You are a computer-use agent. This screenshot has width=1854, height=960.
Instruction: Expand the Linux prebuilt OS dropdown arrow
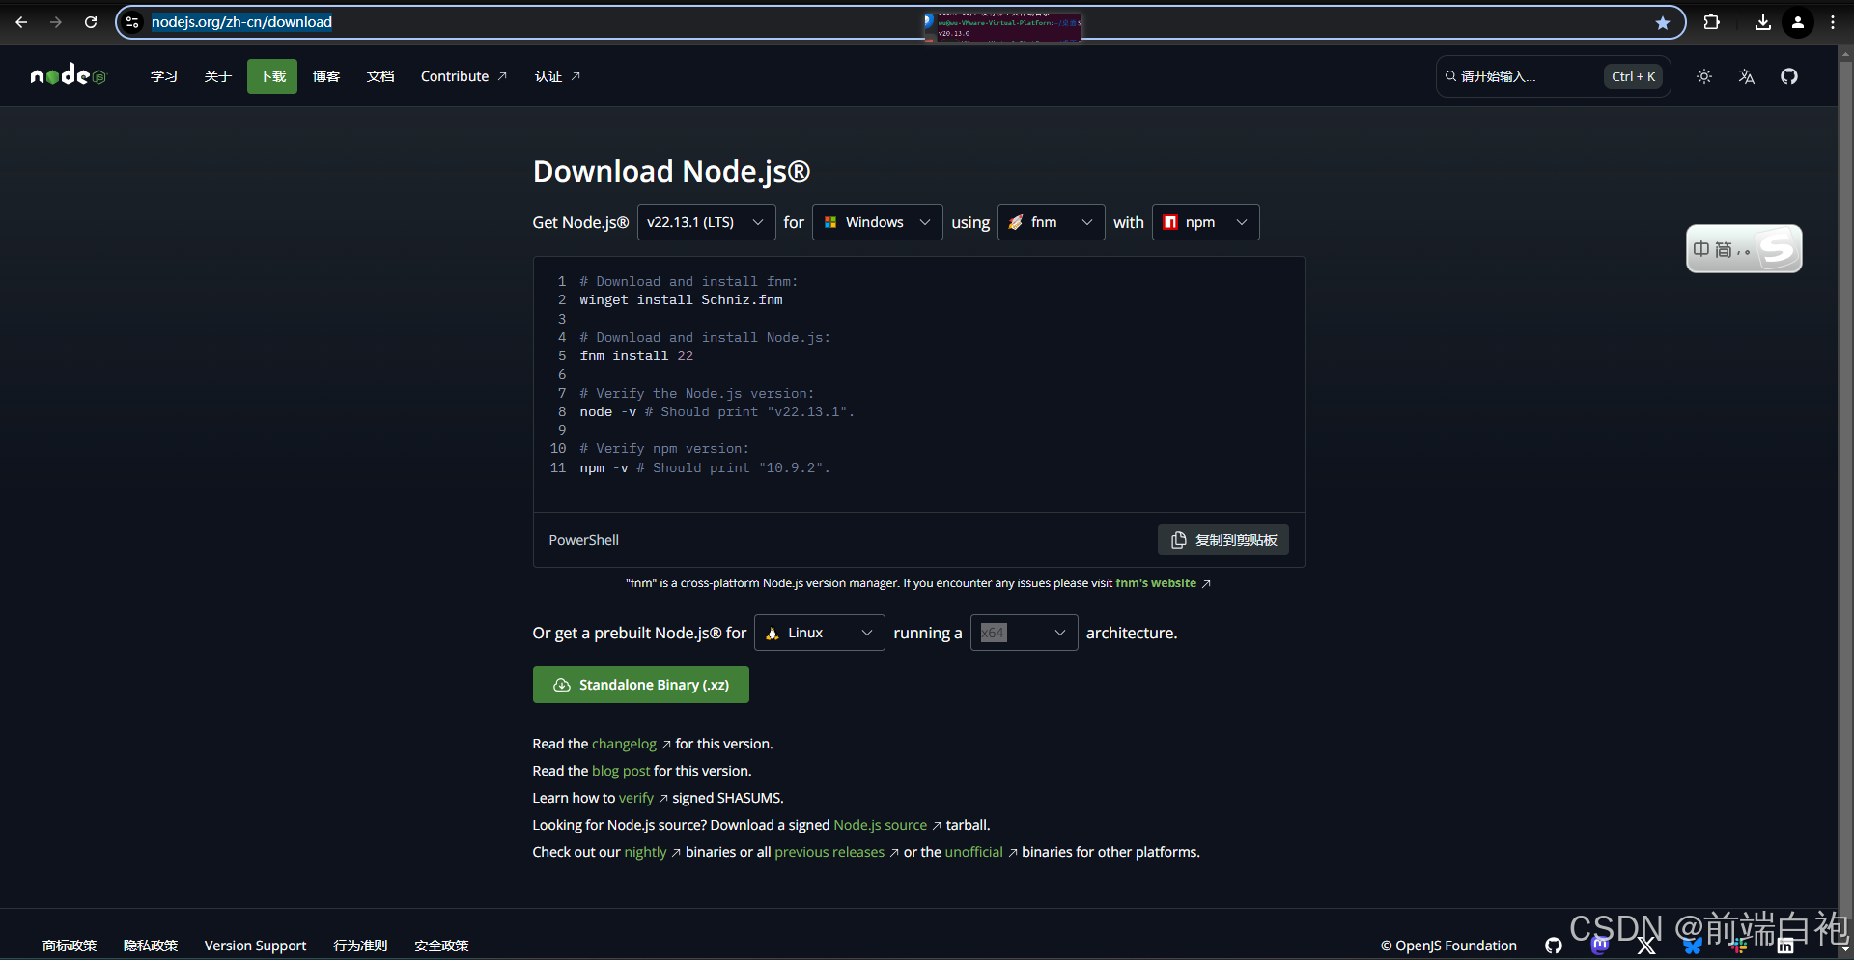[867, 633]
